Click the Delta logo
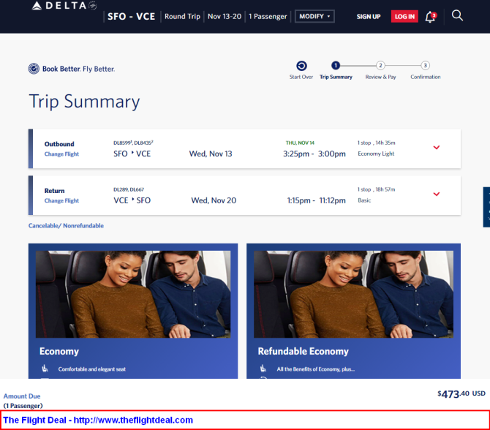The image size is (490, 430). point(64,6)
